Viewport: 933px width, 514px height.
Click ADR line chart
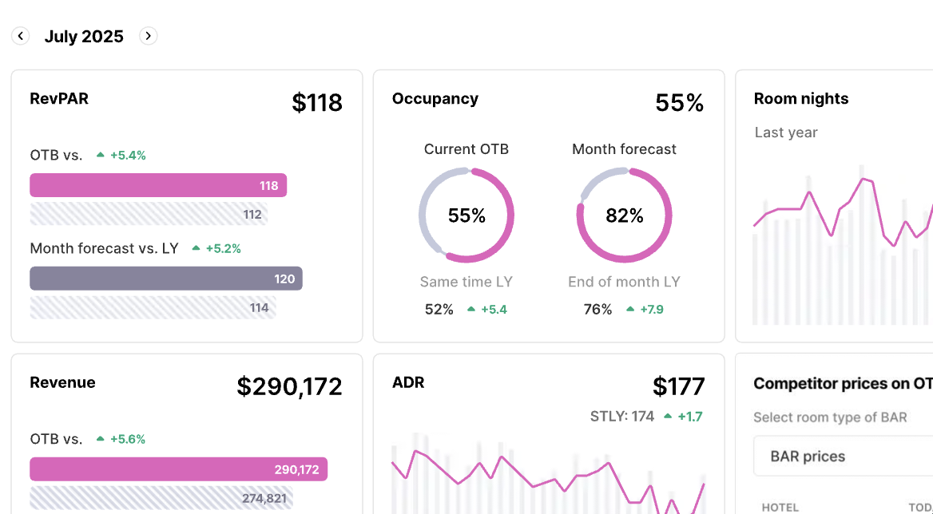548,473
